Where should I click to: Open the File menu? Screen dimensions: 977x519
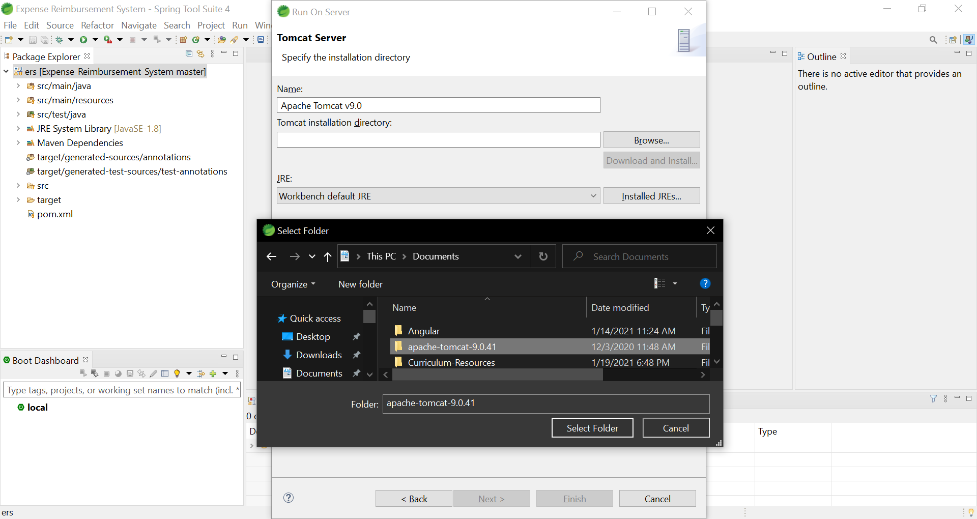click(x=10, y=25)
